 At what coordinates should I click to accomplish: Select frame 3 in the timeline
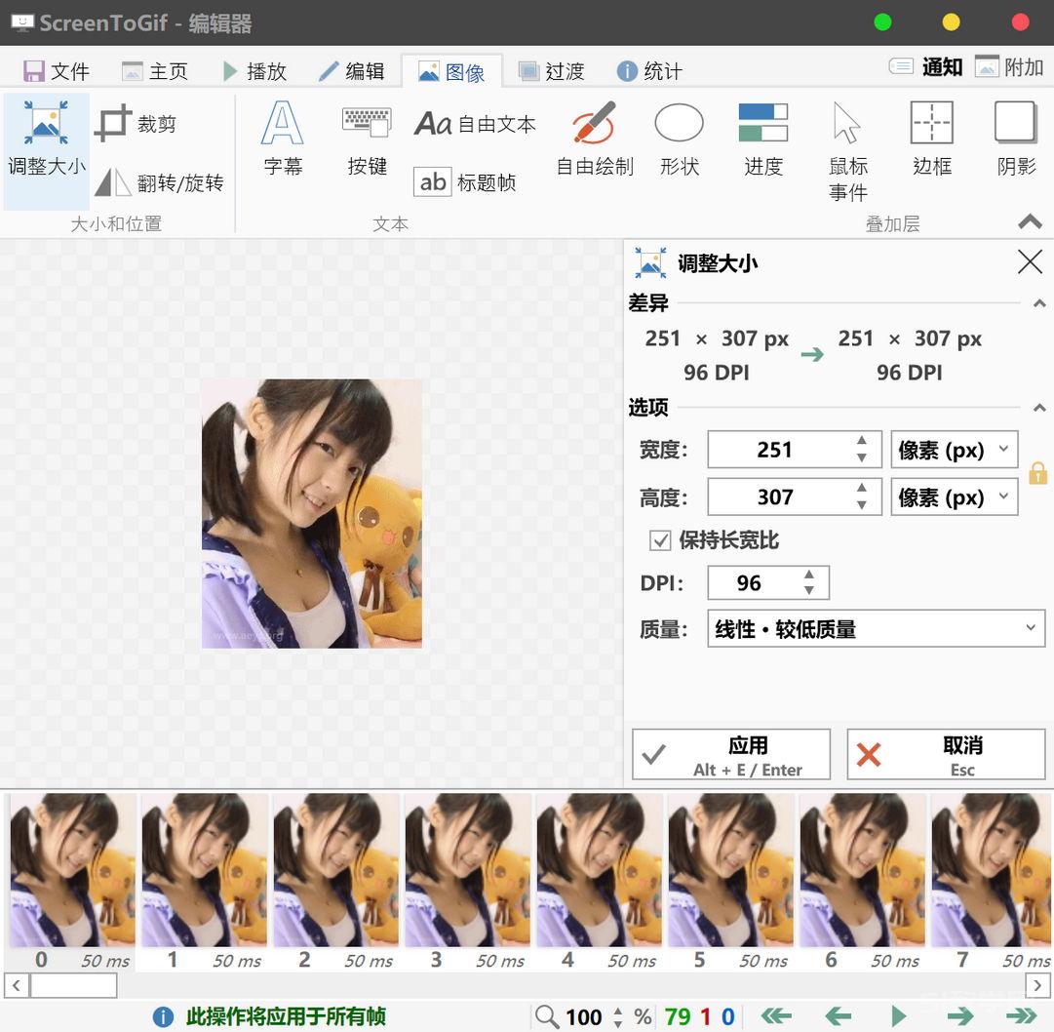tap(467, 871)
